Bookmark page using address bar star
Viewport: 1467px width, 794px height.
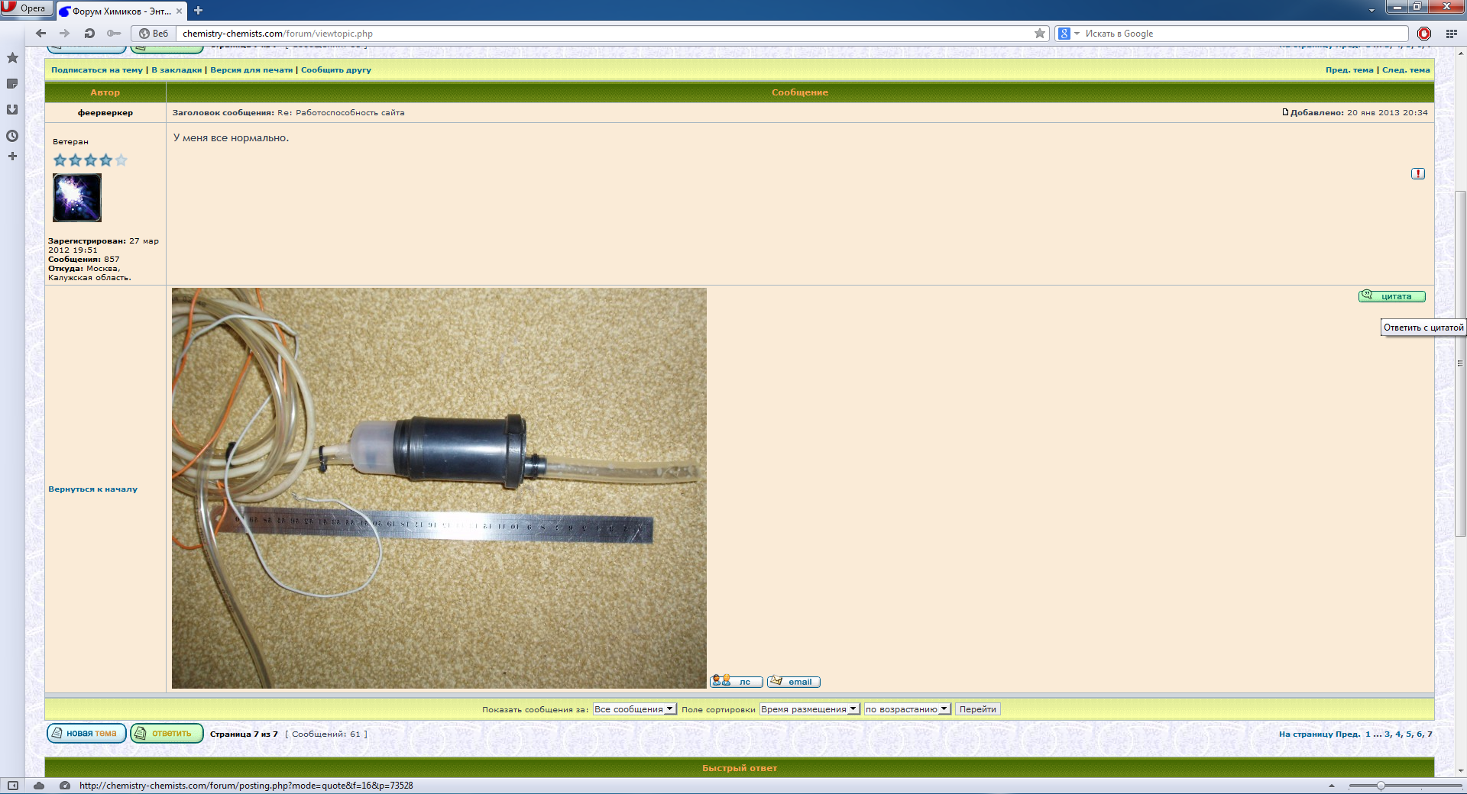[x=1039, y=34]
